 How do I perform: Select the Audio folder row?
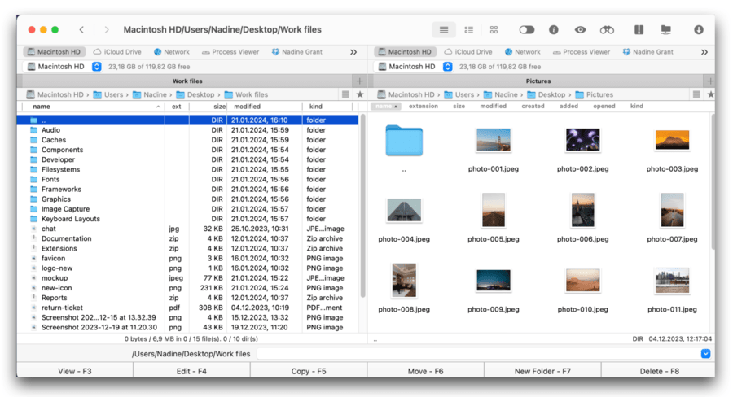(187, 130)
